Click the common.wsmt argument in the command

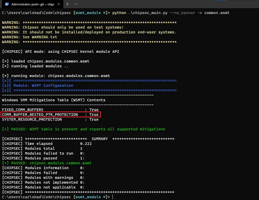pyautogui.click(x=217, y=13)
